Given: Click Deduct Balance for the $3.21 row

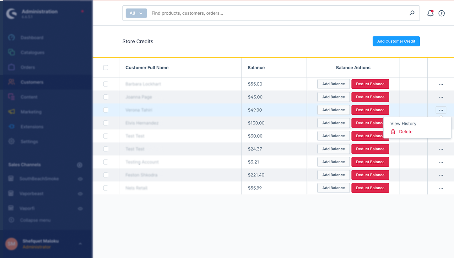Looking at the screenshot, I should tap(370, 162).
